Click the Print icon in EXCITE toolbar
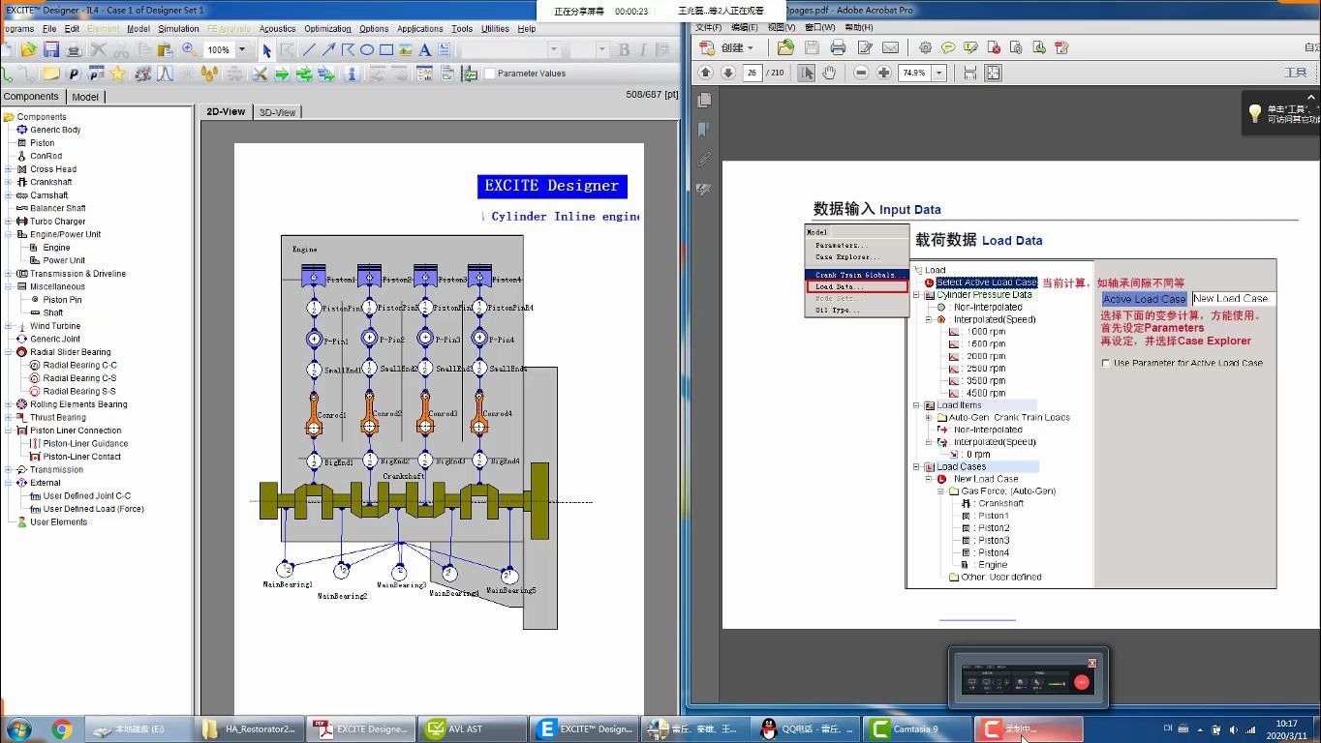Image resolution: width=1321 pixels, height=743 pixels. pyautogui.click(x=74, y=49)
